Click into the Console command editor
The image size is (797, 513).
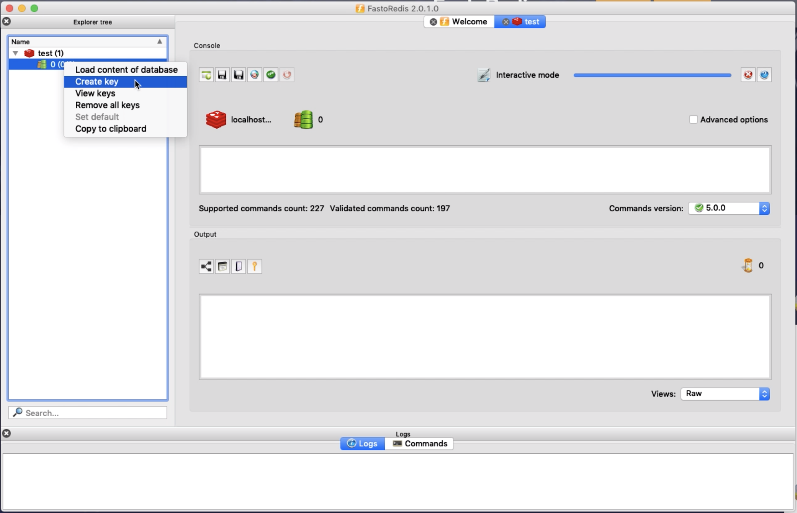[x=485, y=170]
